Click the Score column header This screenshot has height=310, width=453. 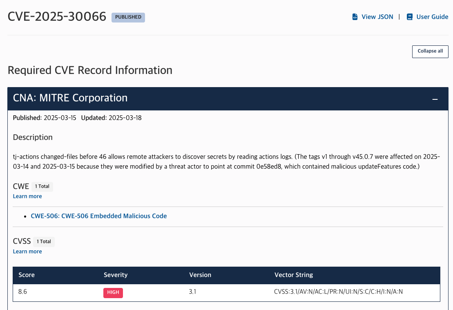[27, 275]
